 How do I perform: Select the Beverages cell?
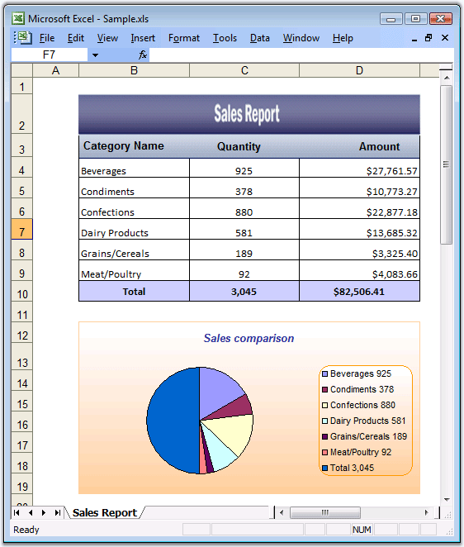click(x=135, y=168)
